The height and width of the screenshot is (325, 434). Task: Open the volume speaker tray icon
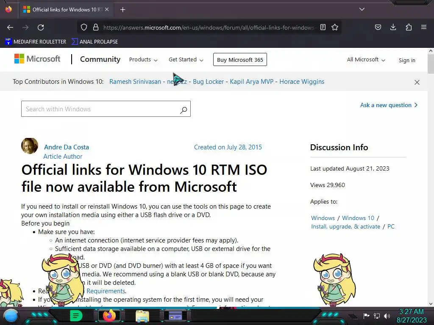(387, 316)
